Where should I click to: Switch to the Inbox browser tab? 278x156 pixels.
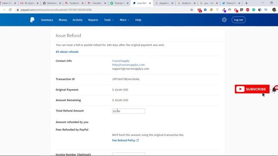click(x=7, y=3)
